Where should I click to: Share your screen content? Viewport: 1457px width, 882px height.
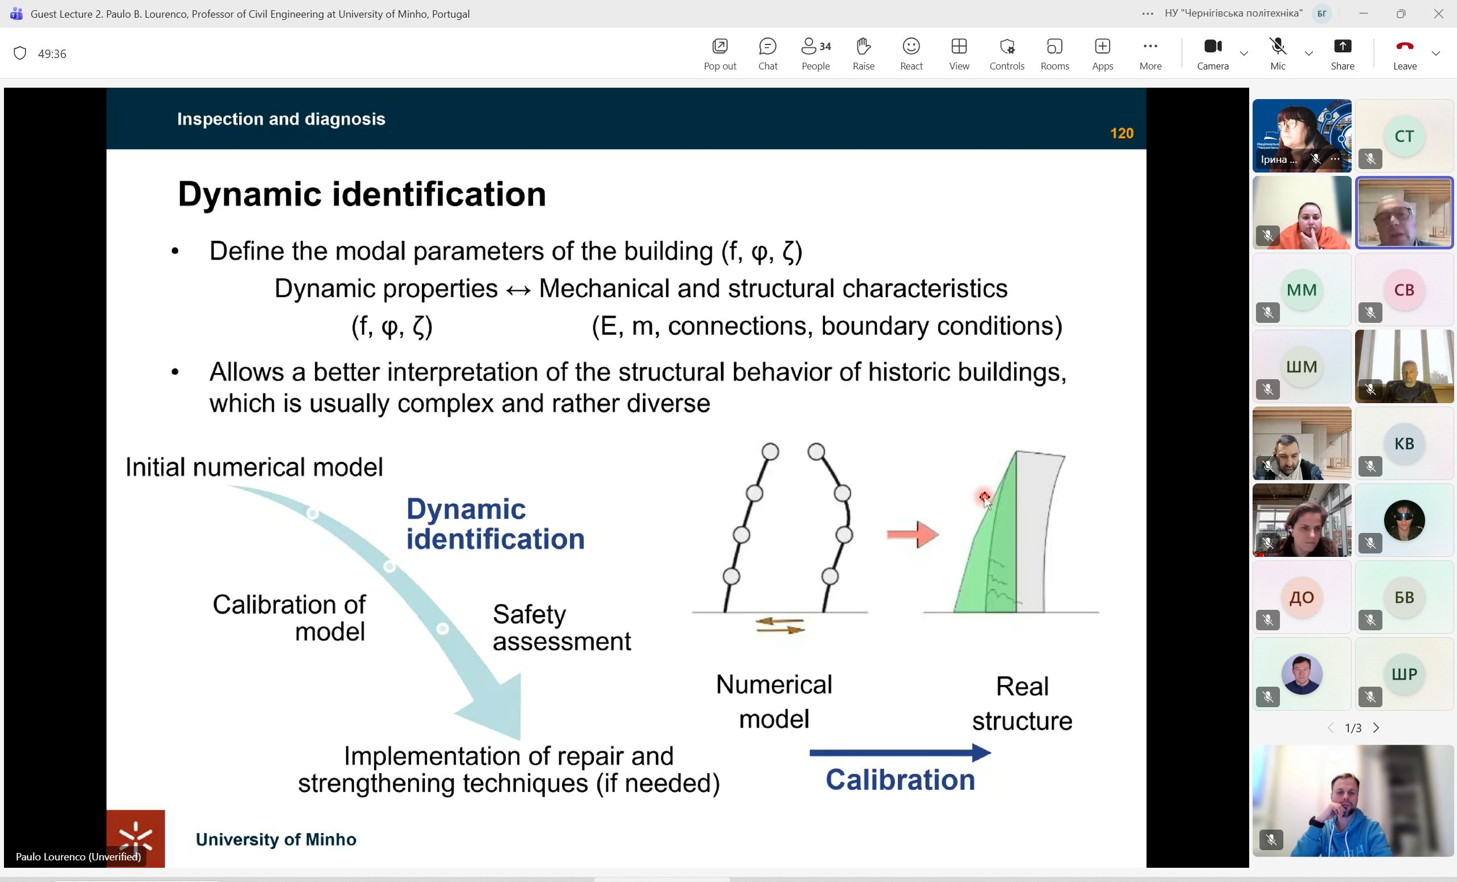tap(1343, 54)
